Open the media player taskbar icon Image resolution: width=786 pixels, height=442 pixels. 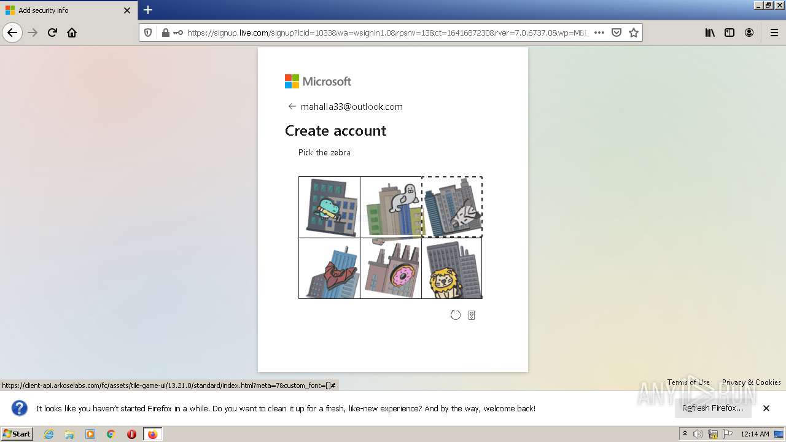point(90,434)
